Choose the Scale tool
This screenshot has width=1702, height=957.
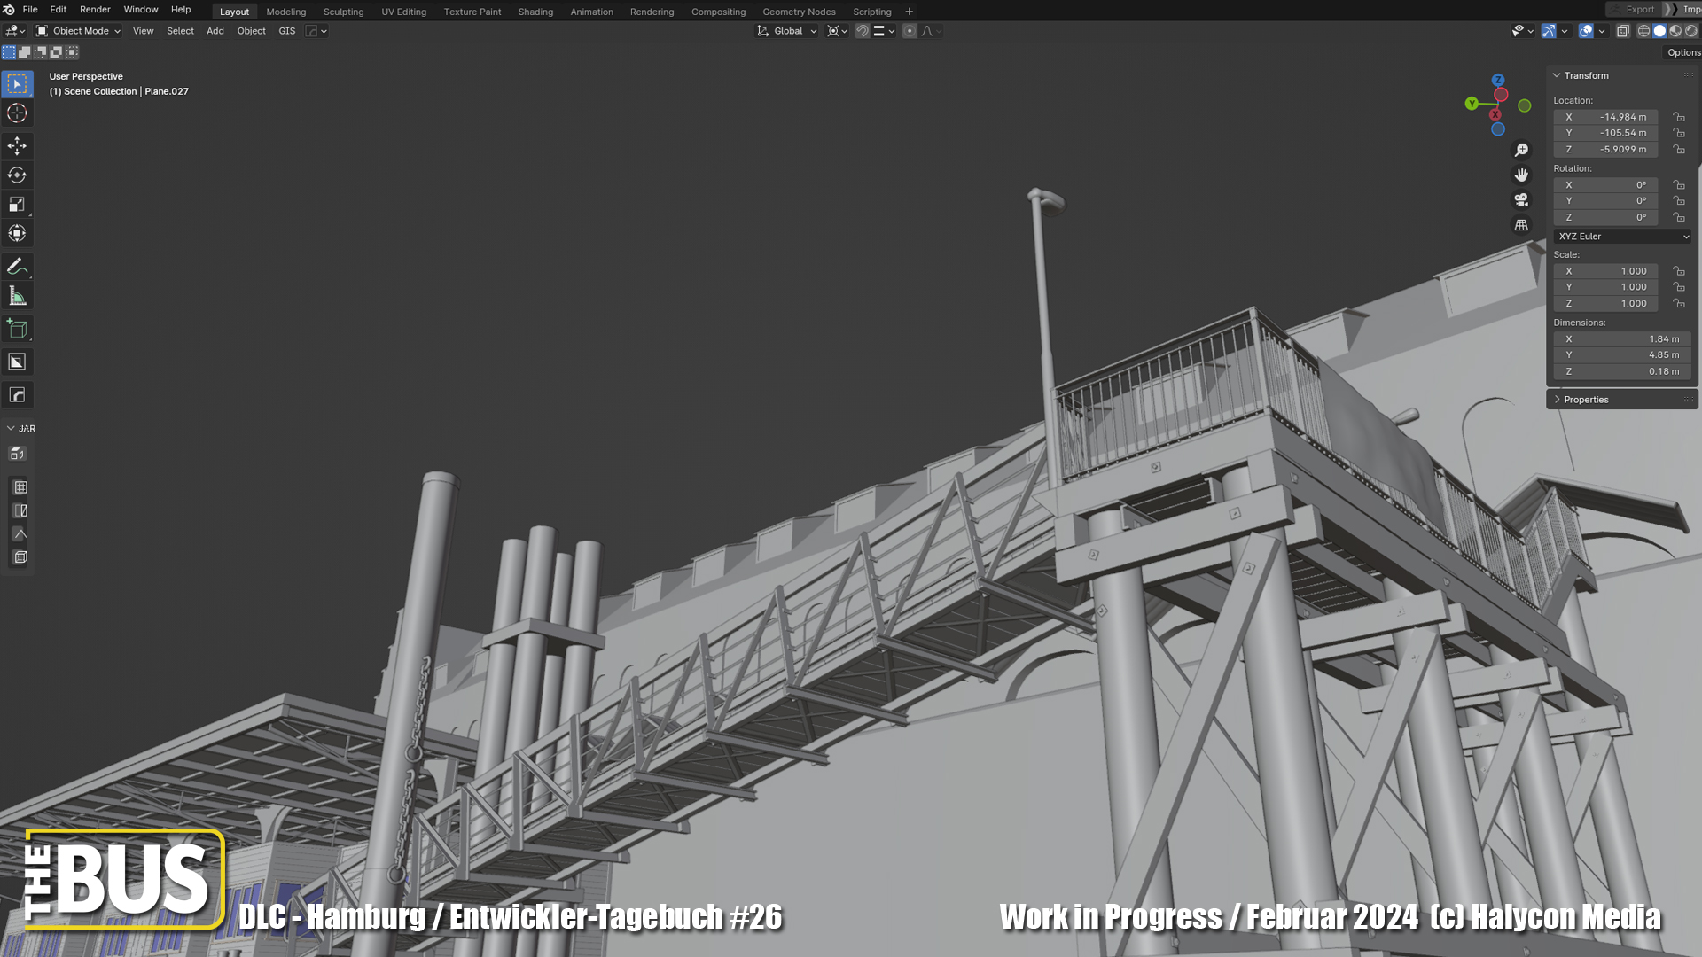tap(17, 205)
